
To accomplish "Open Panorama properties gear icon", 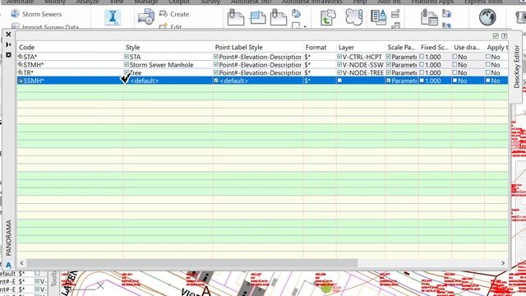I will coord(8,55).
